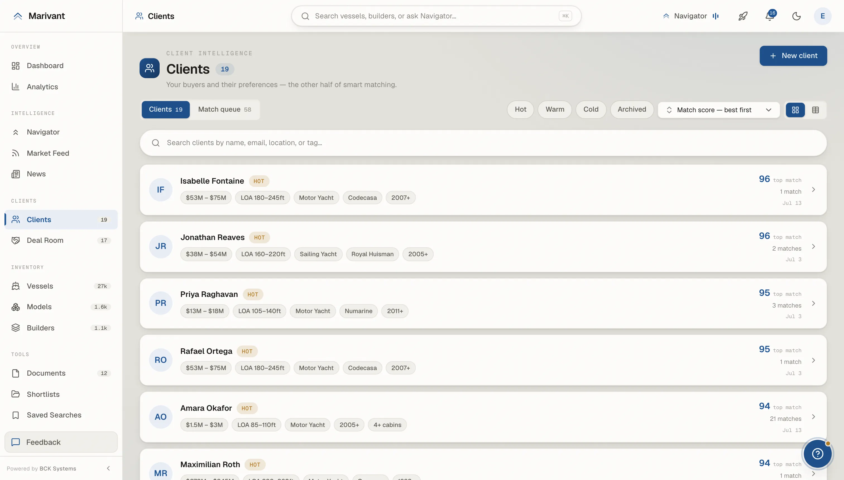This screenshot has width=844, height=480.
Task: Switch to Match queue tab
Action: coord(225,109)
